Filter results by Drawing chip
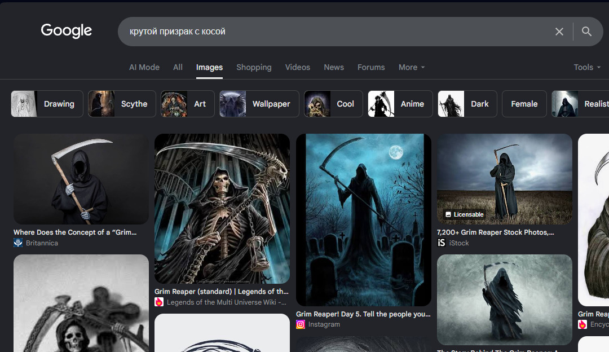The width and height of the screenshot is (609, 352). (47, 104)
